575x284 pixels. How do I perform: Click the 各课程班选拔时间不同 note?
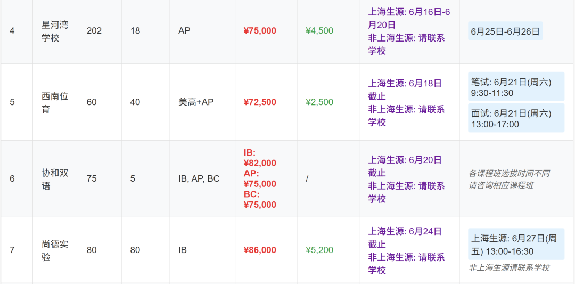(x=509, y=173)
